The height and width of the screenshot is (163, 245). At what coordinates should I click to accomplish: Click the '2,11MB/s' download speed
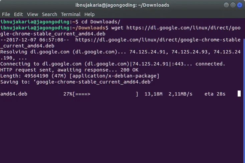180,94
